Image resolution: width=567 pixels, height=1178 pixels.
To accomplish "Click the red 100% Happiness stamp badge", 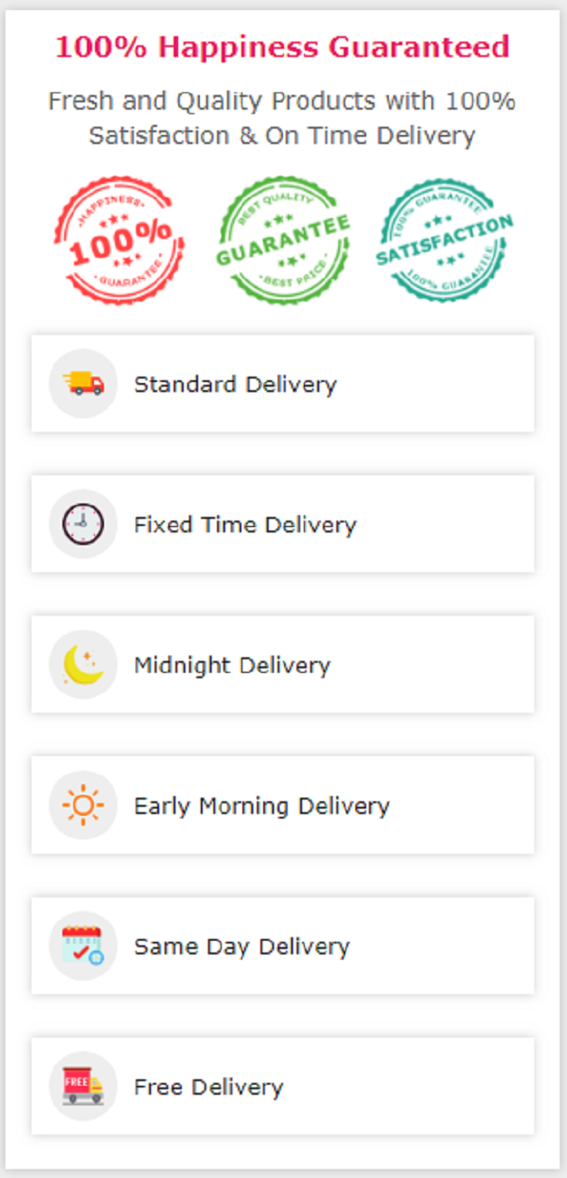I will (x=119, y=240).
